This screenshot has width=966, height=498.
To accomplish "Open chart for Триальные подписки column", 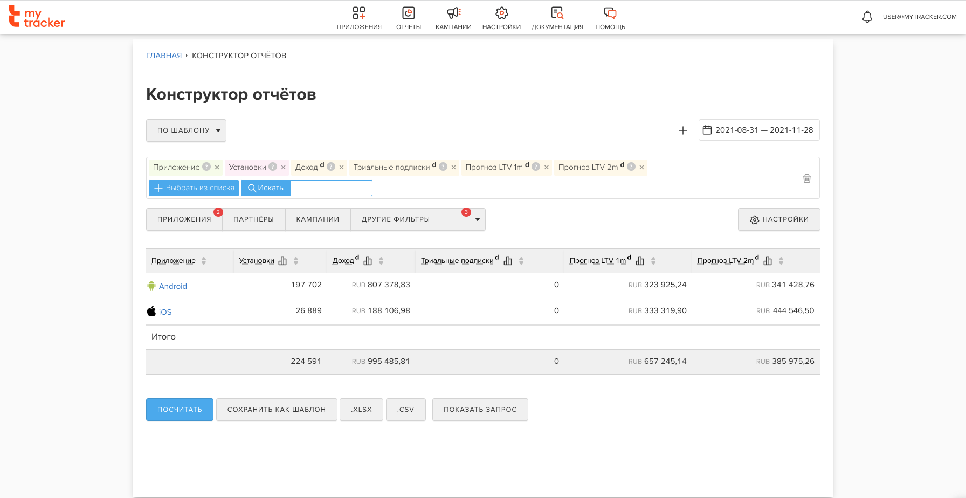I will pyautogui.click(x=508, y=261).
